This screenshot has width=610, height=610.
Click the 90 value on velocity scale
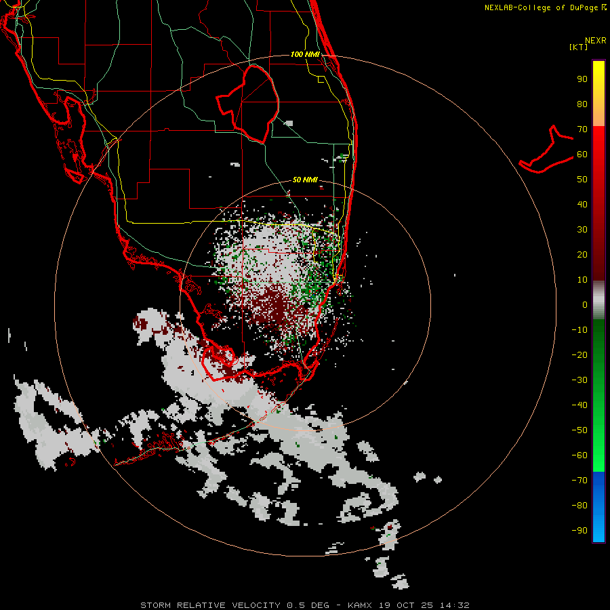tap(582, 79)
